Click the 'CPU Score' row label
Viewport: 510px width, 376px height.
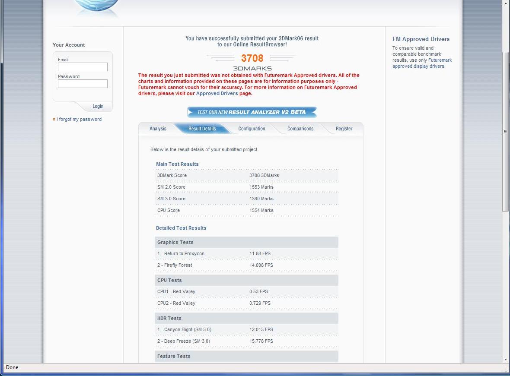[x=169, y=211]
